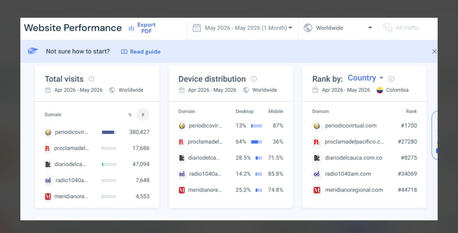The image size is (458, 233).
Task: Click the Export PDF download icon
Action: coord(131,28)
